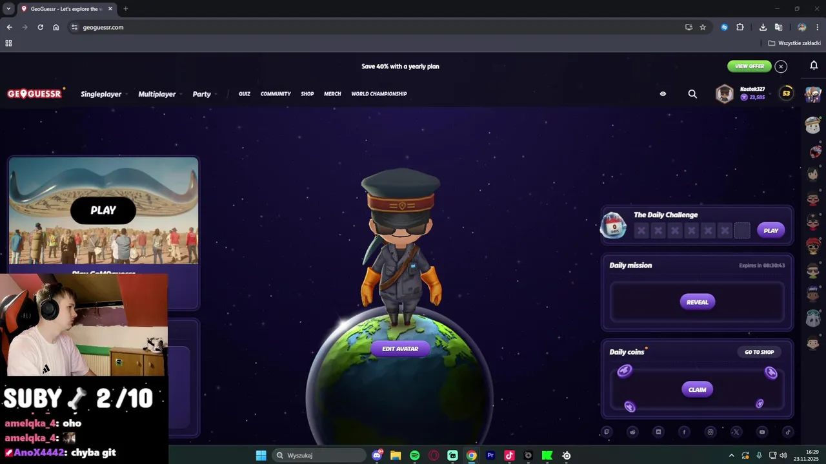Open GeoGuessr's TikTok page
Image resolution: width=826 pixels, height=464 pixels.
tap(788, 432)
